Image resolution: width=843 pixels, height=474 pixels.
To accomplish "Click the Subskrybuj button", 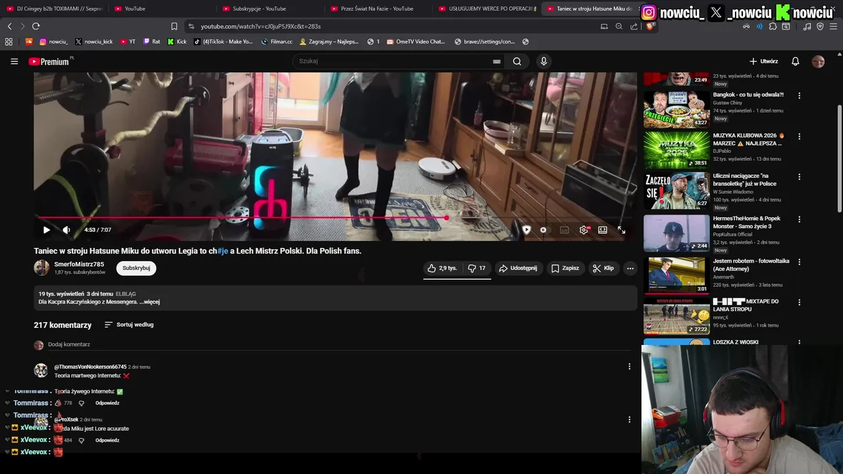I will pos(136,268).
